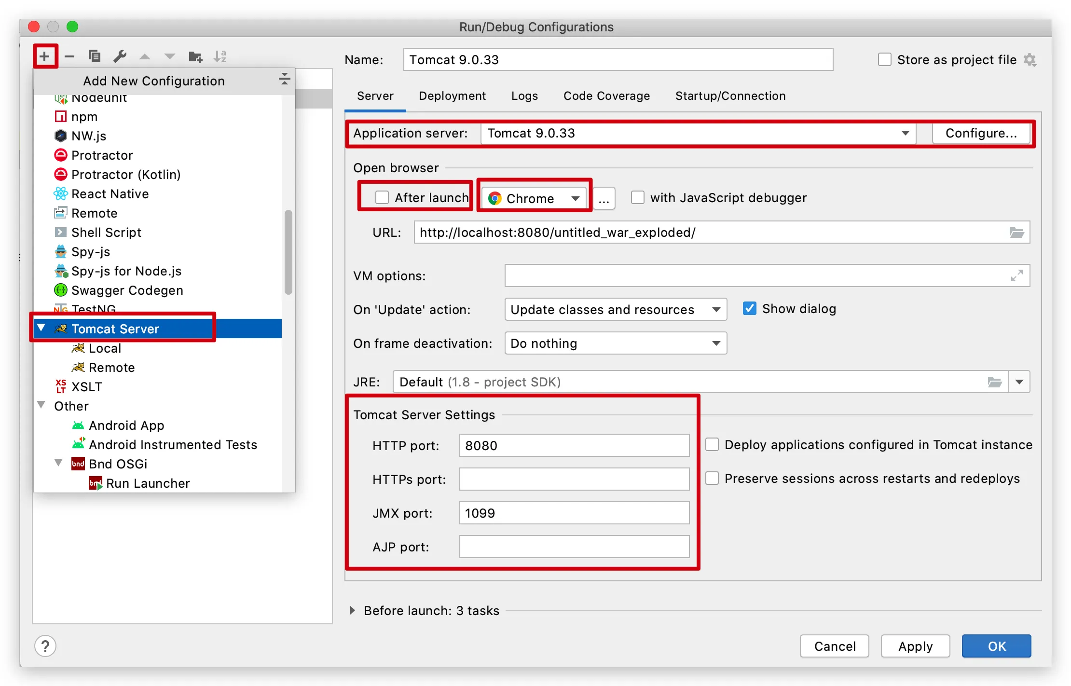Focus the HTTPs port field
This screenshot has height=686, width=1071.
point(574,479)
